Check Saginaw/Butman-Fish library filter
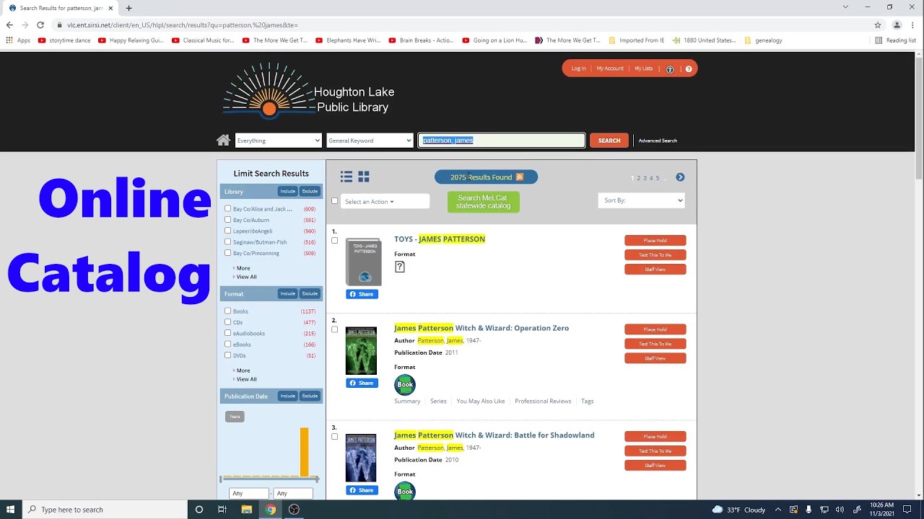The height and width of the screenshot is (519, 924). click(228, 242)
